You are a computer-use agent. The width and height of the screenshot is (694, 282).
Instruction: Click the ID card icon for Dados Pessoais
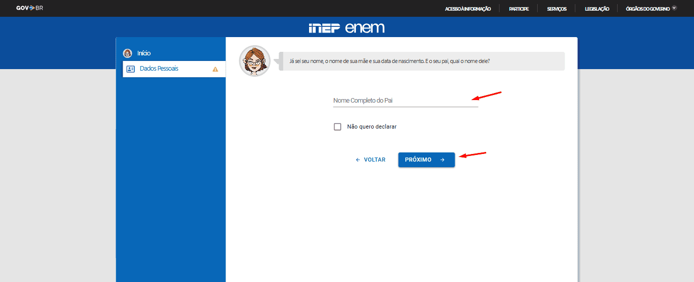point(130,69)
